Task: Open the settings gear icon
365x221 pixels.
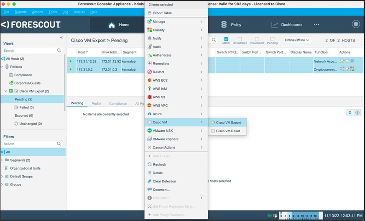Action: [356, 24]
